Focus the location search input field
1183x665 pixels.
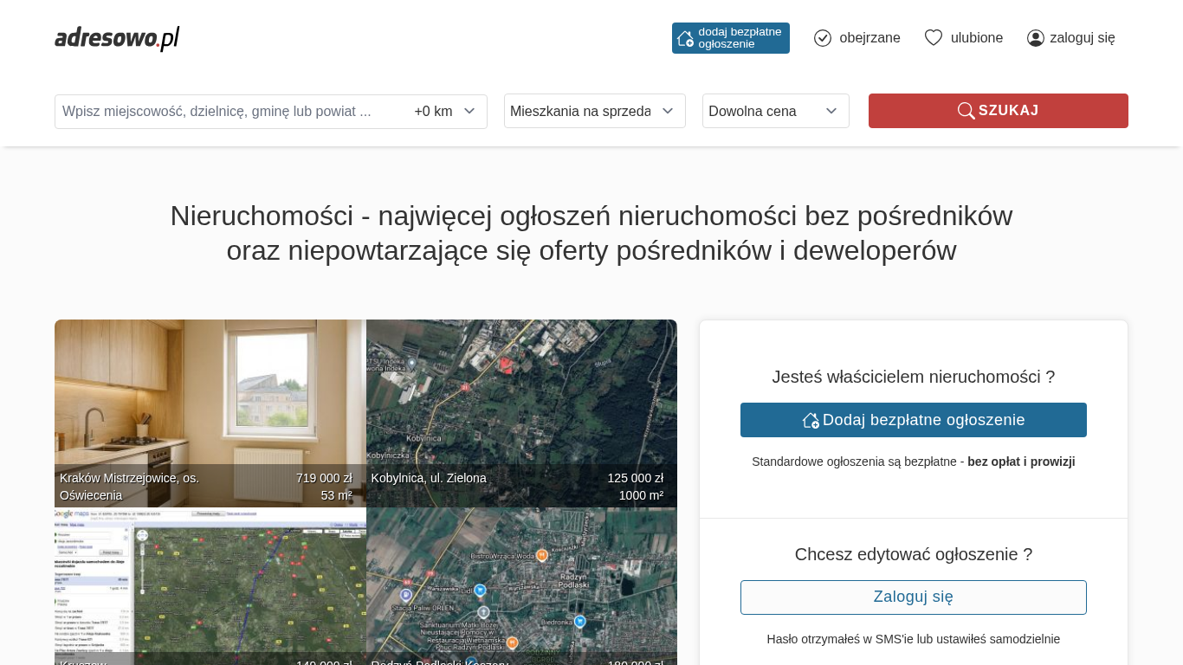pos(229,112)
